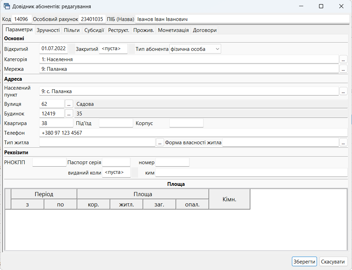Open the Прожив. tab
This screenshot has width=352, height=270.
coord(144,30)
